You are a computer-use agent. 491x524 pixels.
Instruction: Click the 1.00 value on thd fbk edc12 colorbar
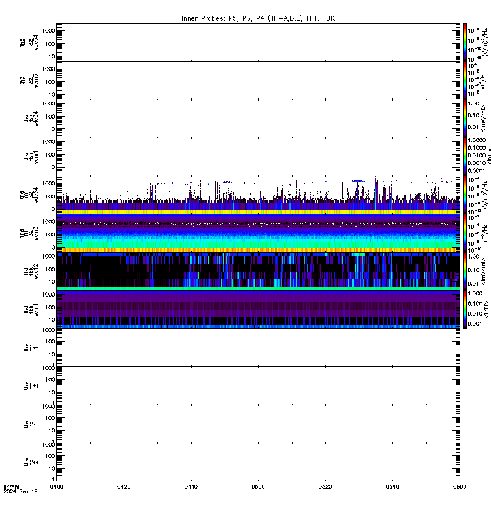pyautogui.click(x=473, y=257)
